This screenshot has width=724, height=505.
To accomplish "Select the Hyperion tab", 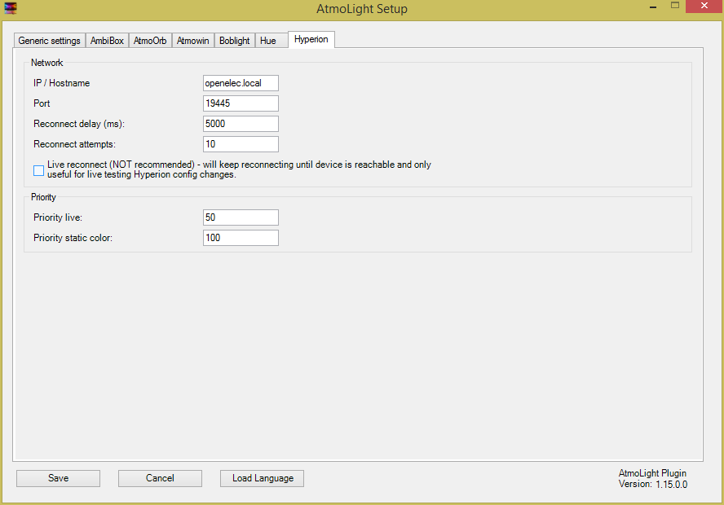I will (x=311, y=39).
